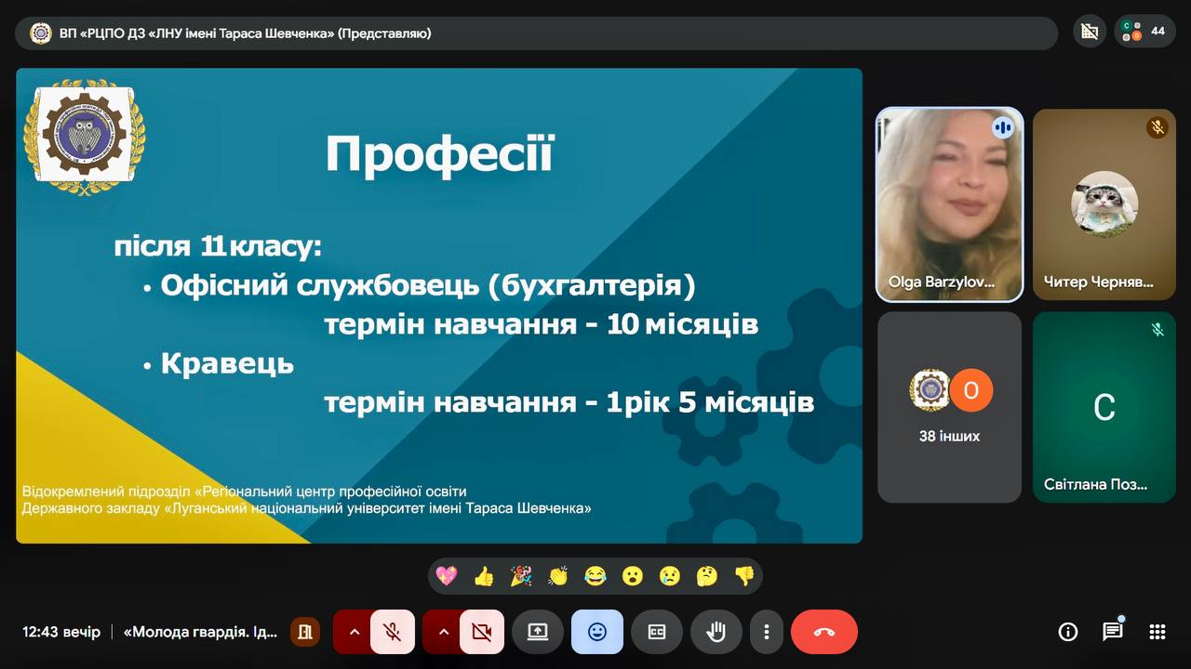Open the «Молода гвардія» meeting name
The image size is (1191, 669).
(x=200, y=632)
